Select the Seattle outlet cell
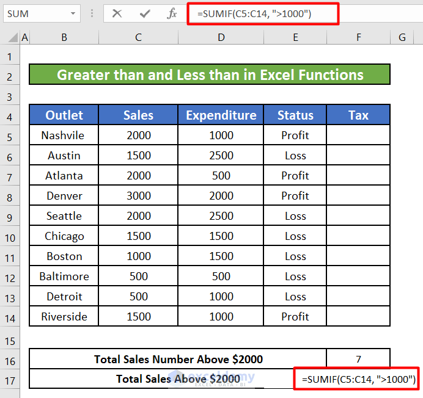This screenshot has height=398, width=423. [64, 215]
